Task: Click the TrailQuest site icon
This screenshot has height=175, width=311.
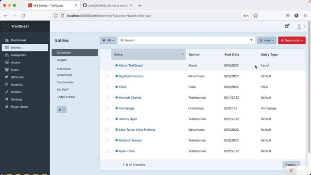Action: 5,26
